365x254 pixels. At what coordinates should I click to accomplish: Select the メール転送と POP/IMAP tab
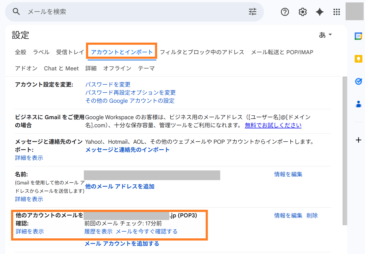282,52
